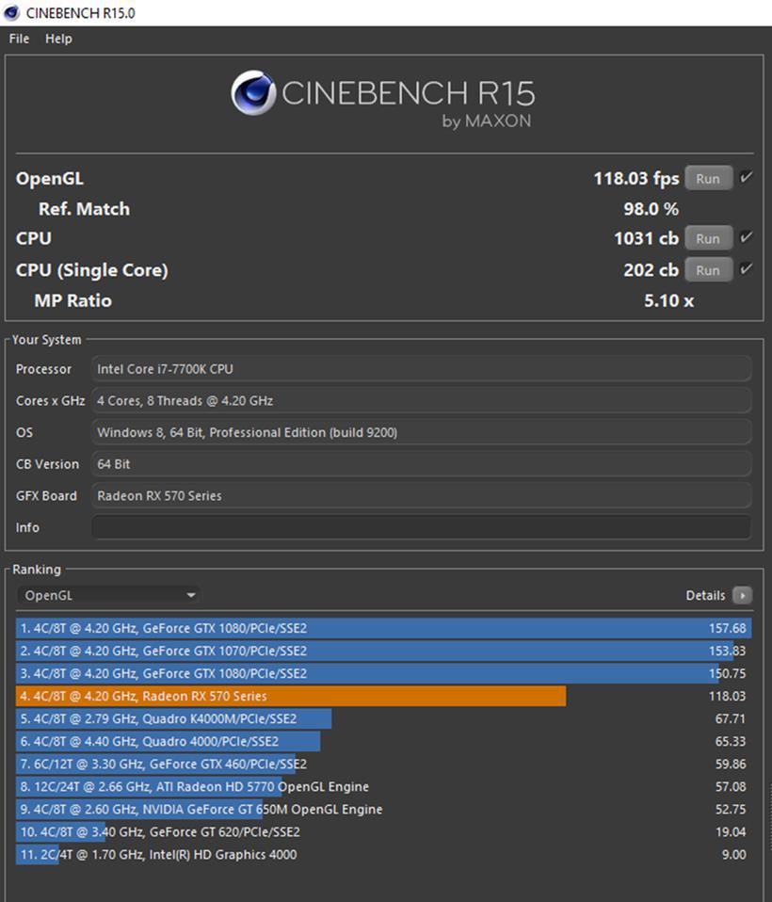This screenshot has width=772, height=902.
Task: Open the Help menu
Action: click(x=58, y=39)
